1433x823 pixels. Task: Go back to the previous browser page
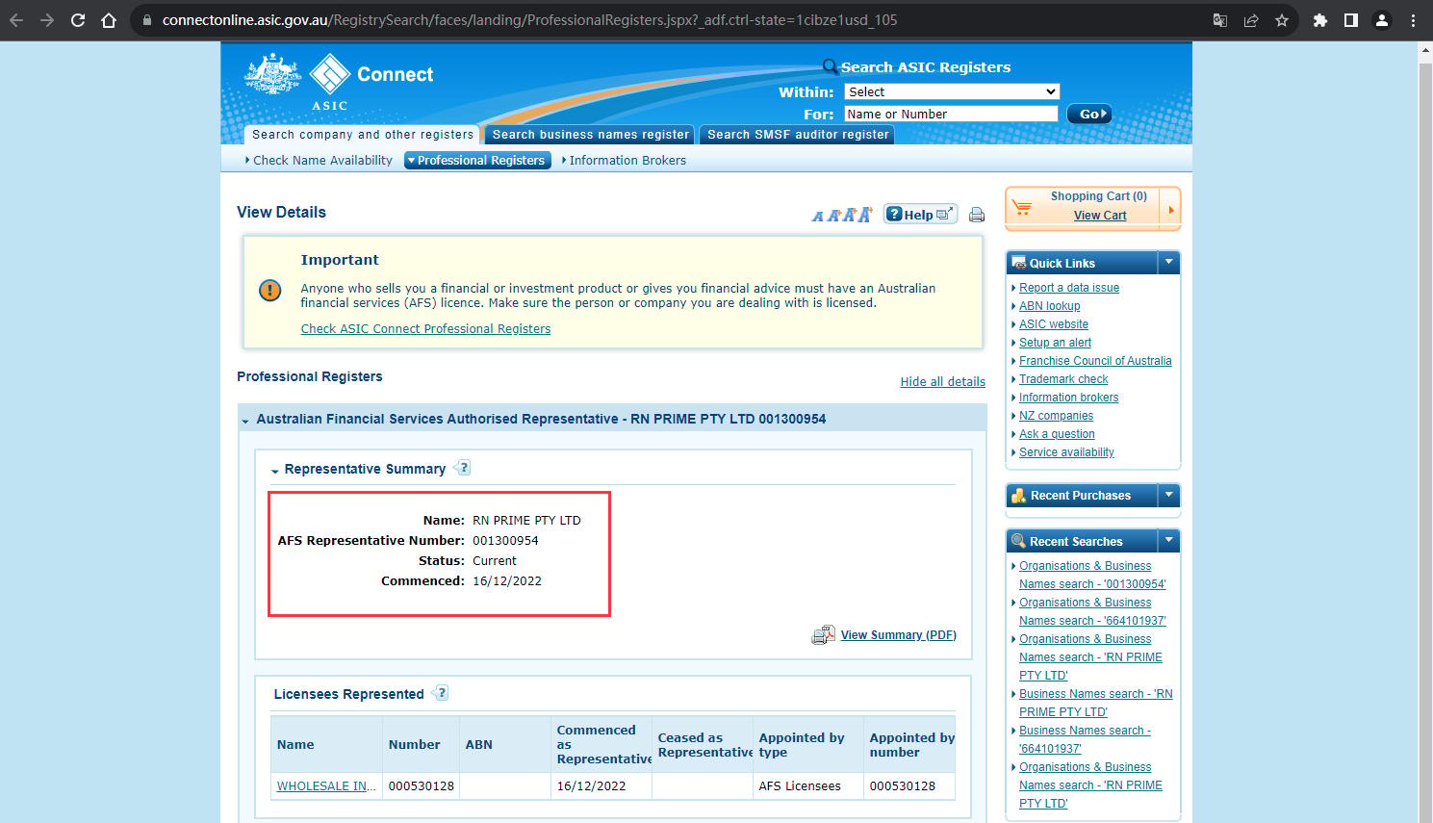[x=16, y=20]
